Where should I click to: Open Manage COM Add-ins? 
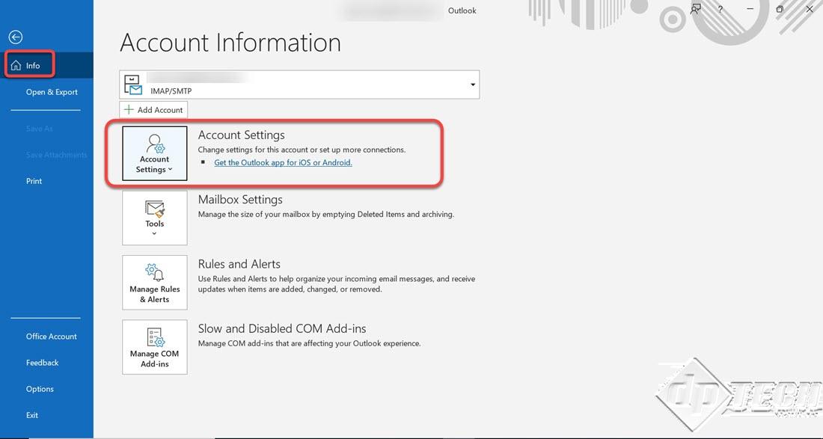click(154, 346)
